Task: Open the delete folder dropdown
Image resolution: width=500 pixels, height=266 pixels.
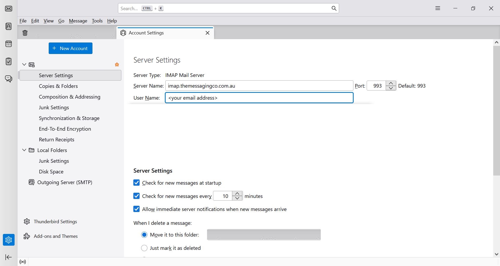Action: coord(264,235)
